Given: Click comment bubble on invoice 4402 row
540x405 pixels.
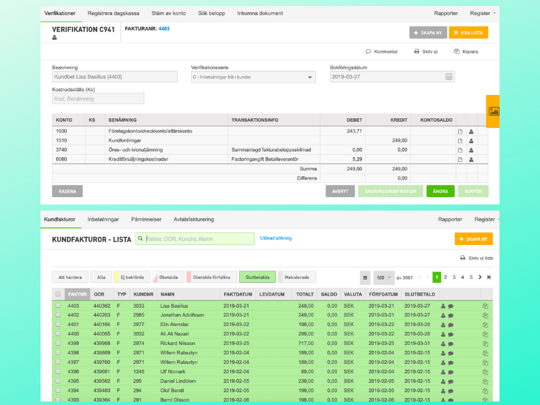Looking at the screenshot, I should coord(450,315).
